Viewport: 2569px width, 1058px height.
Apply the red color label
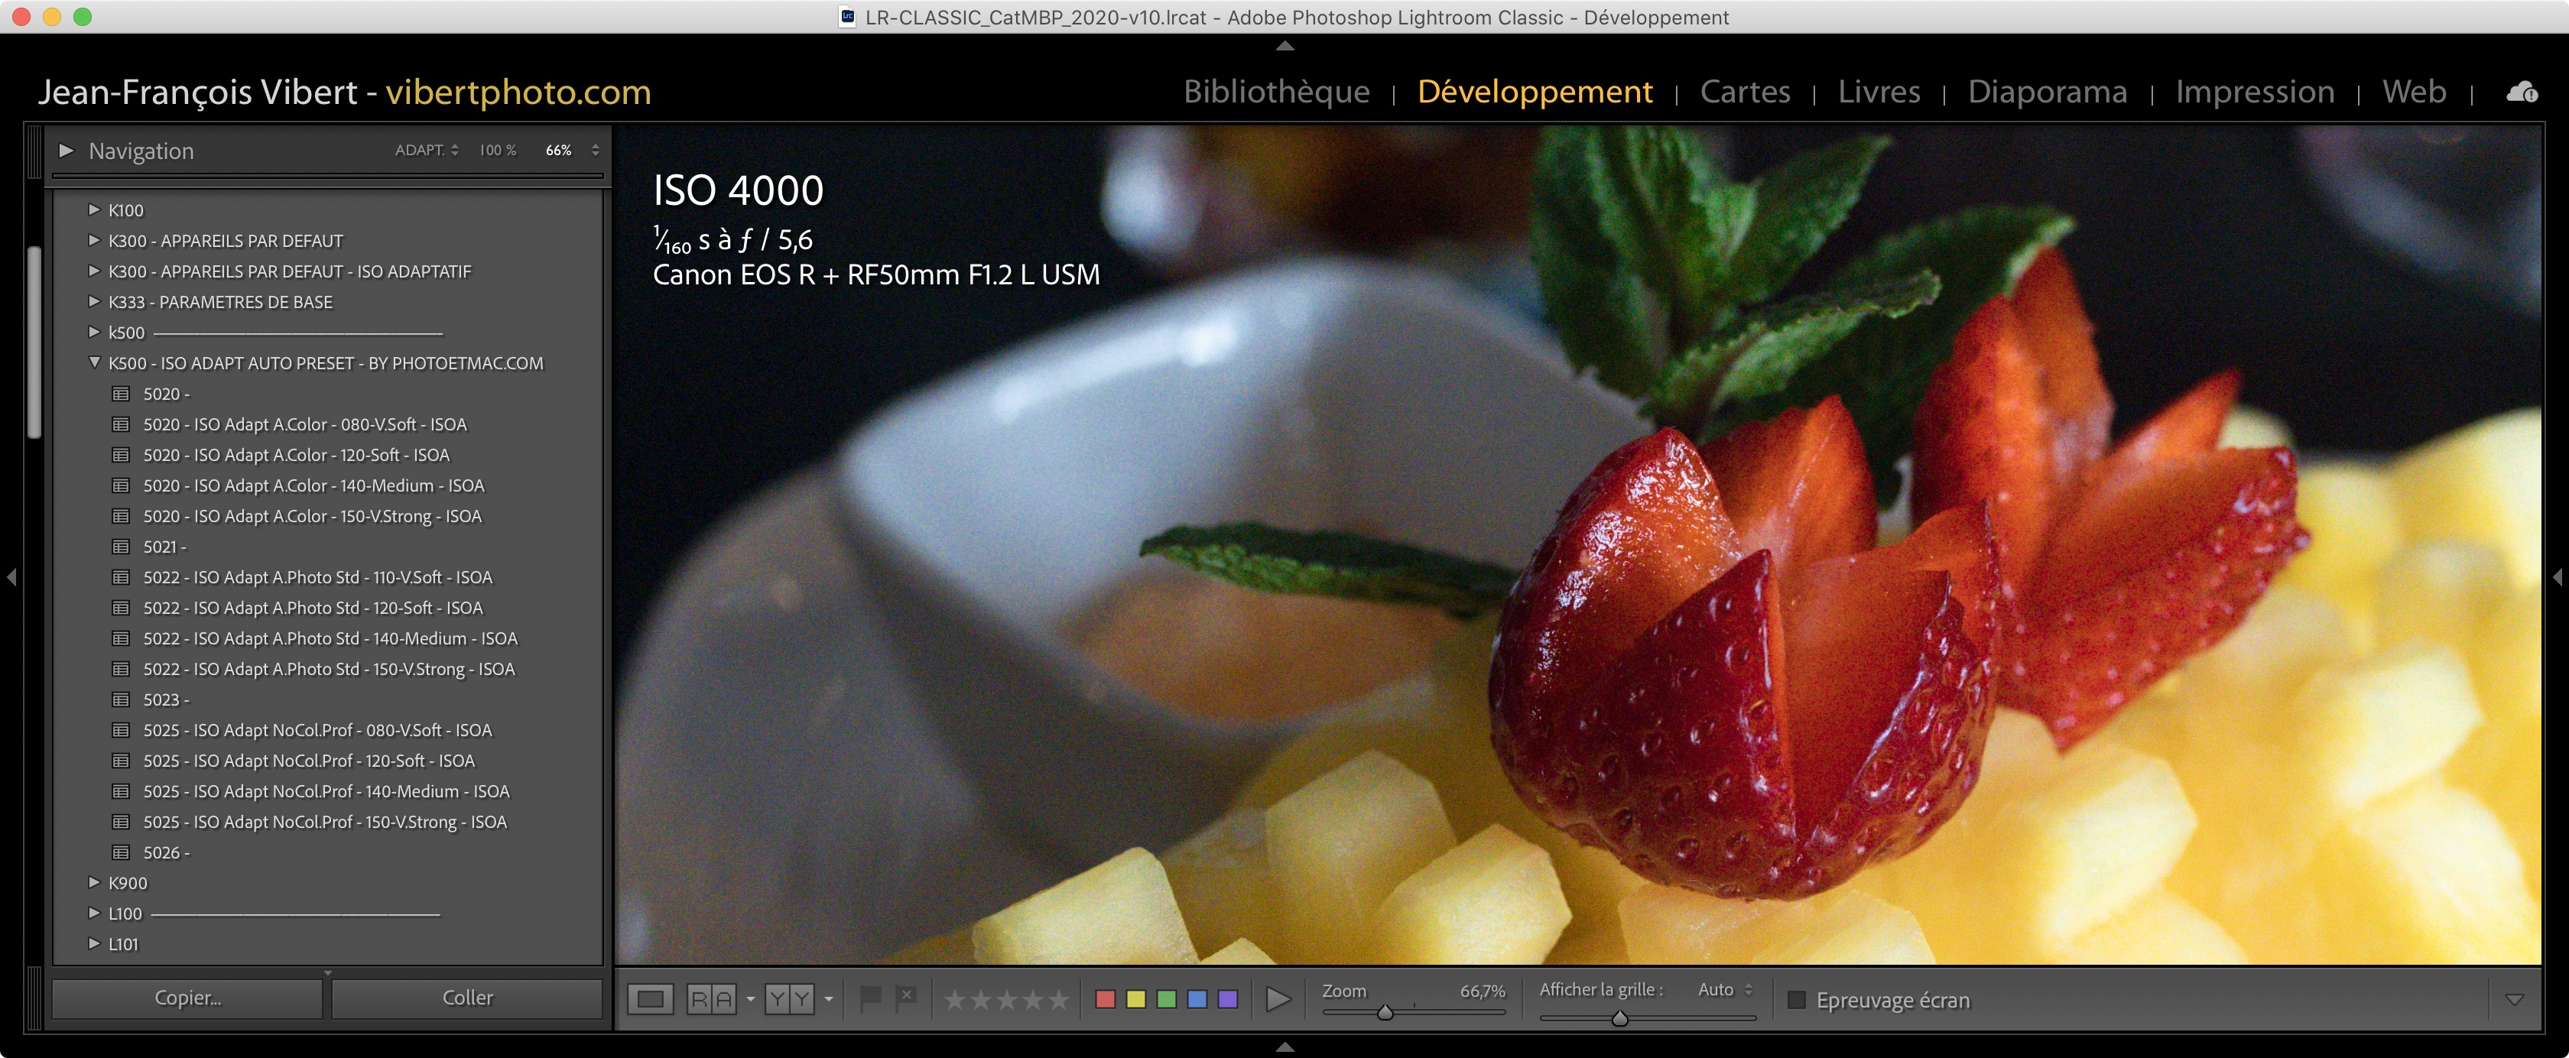click(1105, 999)
